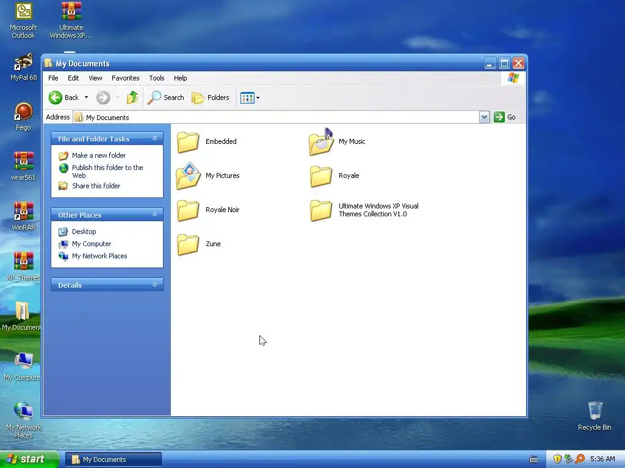Click the orange magnifier tray icon
This screenshot has height=468, width=625.
click(580, 459)
